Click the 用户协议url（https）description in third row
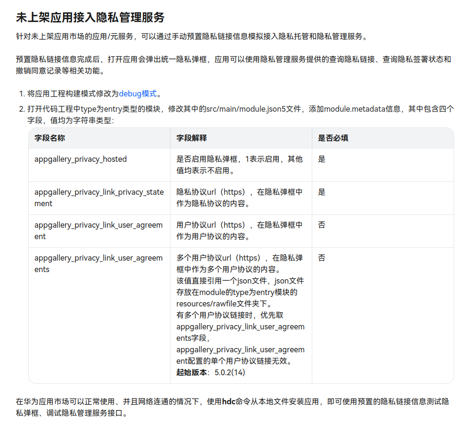The height and width of the screenshot is (432, 468). tap(239, 230)
